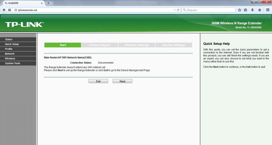Click the Quick Setup Help heading
272x145 pixels.
click(216, 44)
